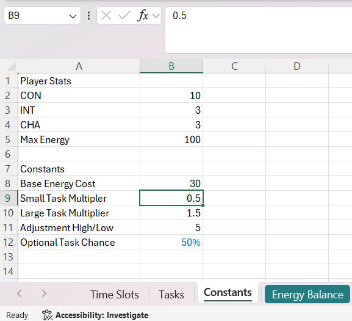Click the 'Base Energy Cost' cell
The height and width of the screenshot is (321, 352).
(79, 183)
